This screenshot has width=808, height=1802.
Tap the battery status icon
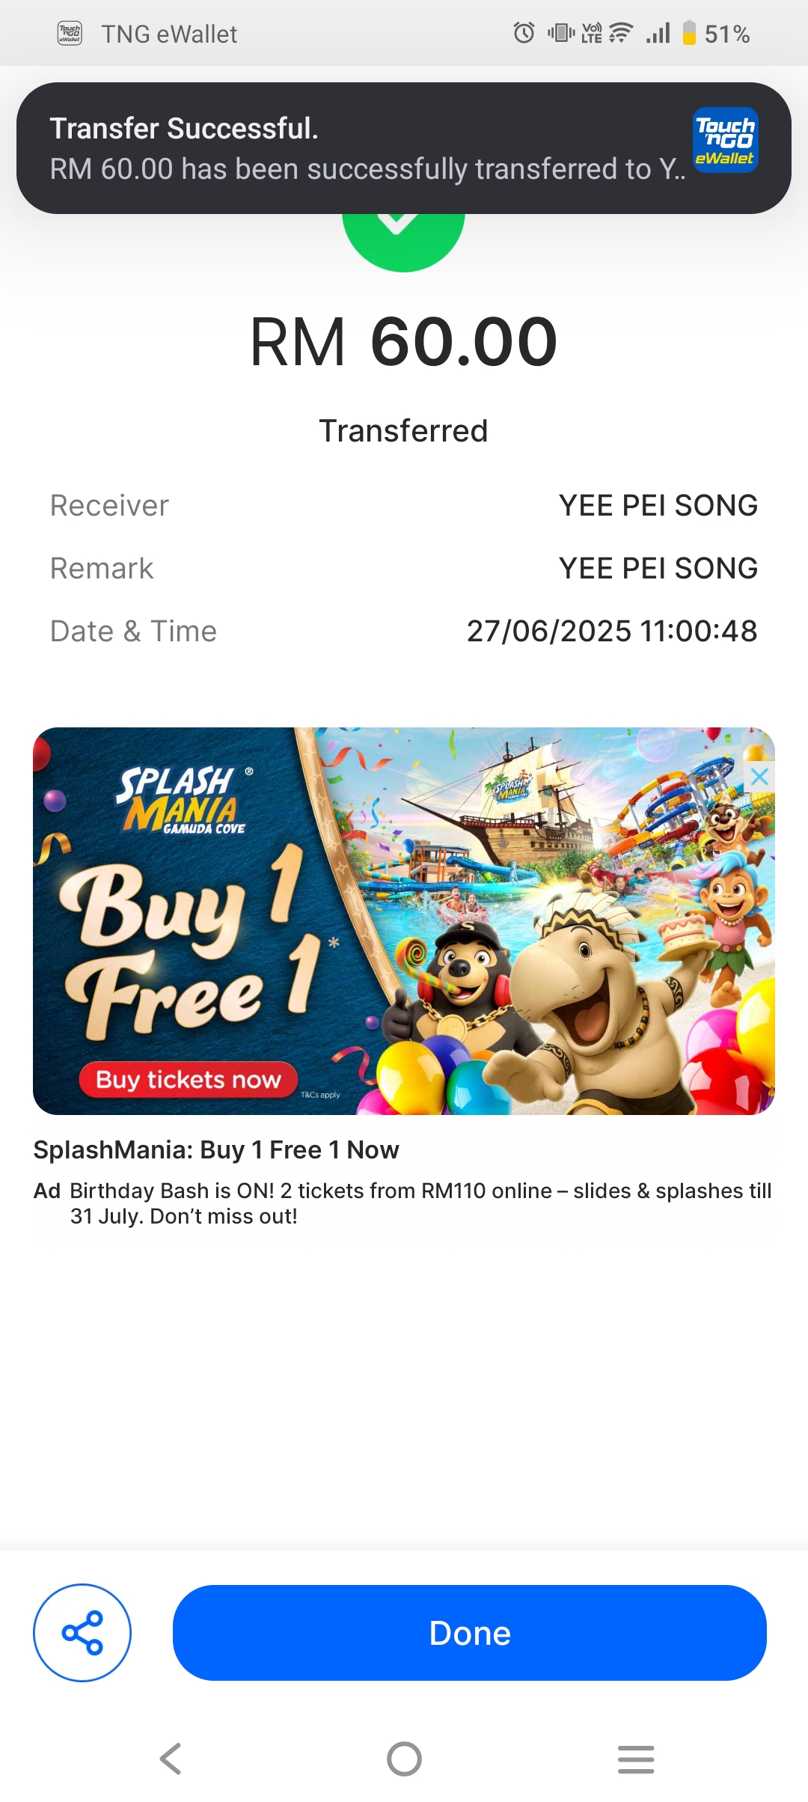click(x=689, y=33)
